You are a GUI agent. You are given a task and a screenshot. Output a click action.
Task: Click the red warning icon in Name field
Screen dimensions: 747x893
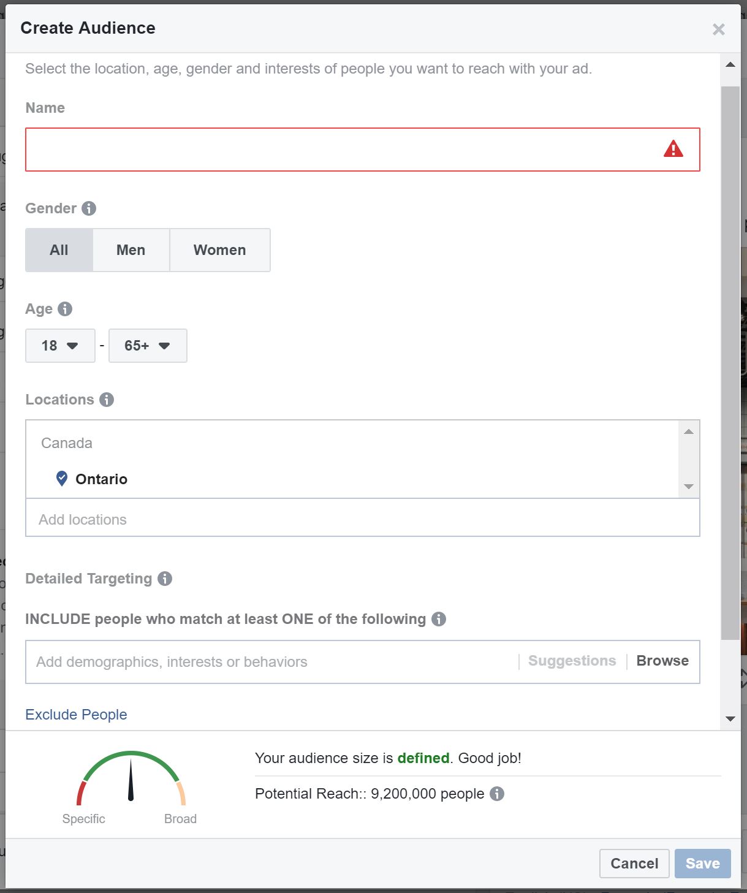click(x=673, y=149)
